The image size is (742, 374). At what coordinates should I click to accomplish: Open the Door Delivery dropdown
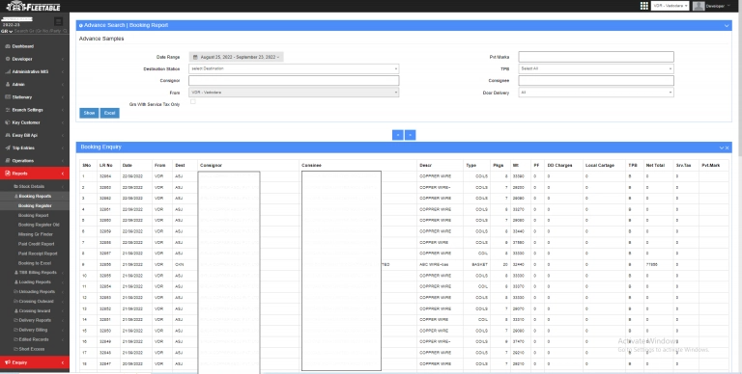[596, 93]
